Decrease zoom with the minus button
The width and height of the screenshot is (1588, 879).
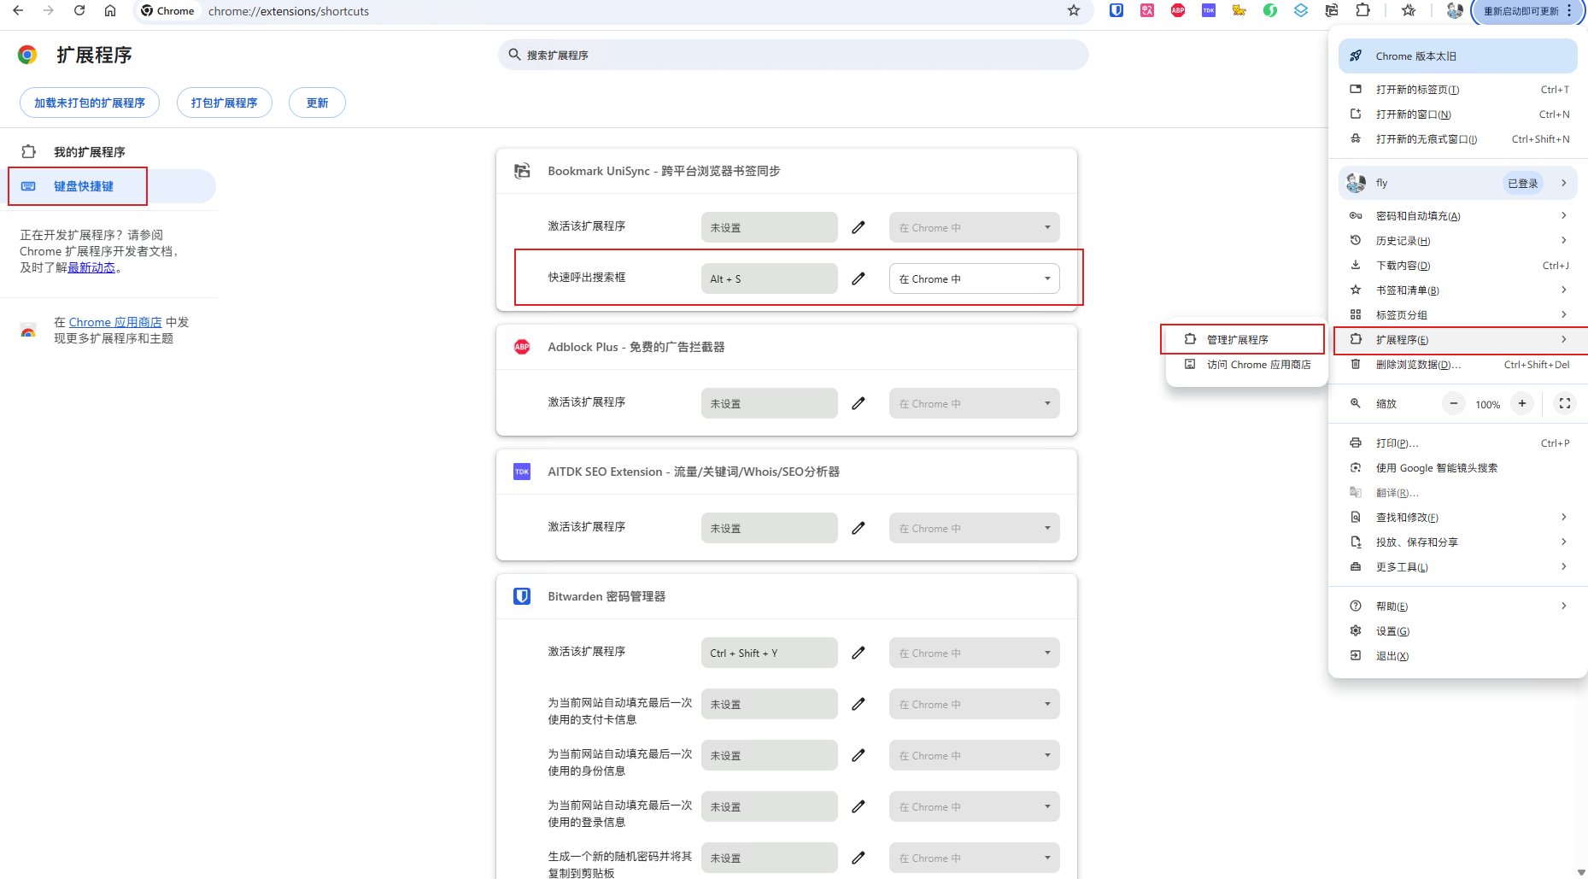(1454, 404)
